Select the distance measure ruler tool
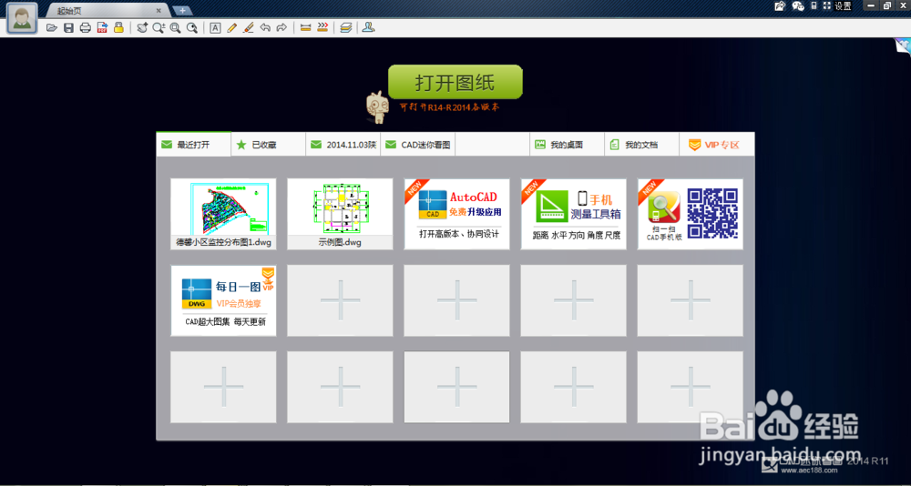The width and height of the screenshot is (911, 486). pos(305,27)
